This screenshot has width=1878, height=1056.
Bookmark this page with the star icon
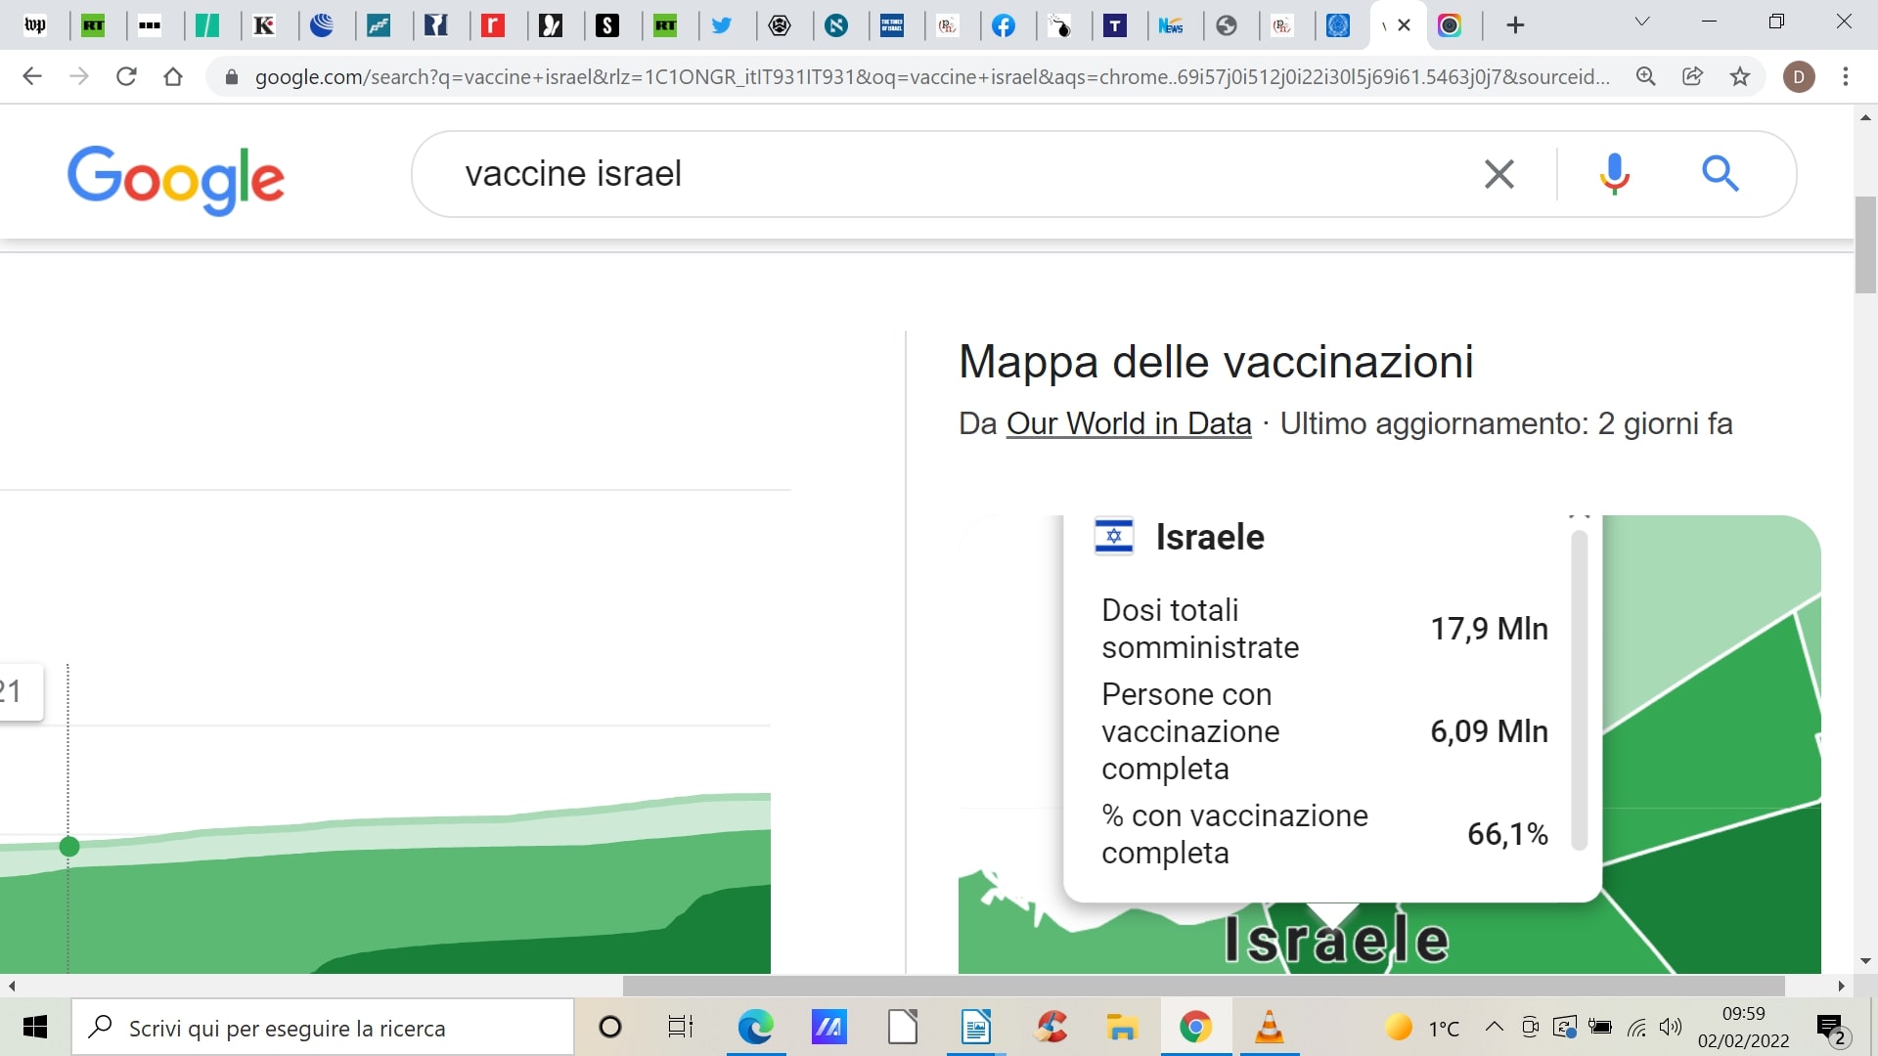coord(1740,76)
